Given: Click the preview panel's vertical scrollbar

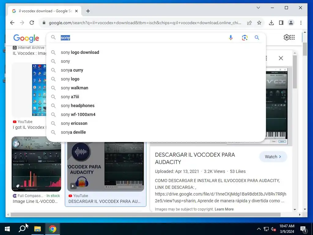Looking at the screenshot, I should point(295,72).
